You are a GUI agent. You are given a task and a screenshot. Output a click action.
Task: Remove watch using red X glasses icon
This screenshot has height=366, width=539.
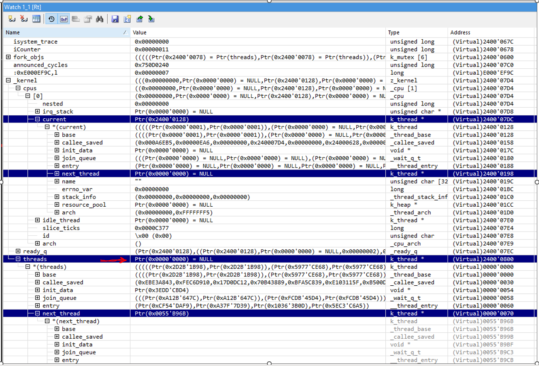click(23, 19)
